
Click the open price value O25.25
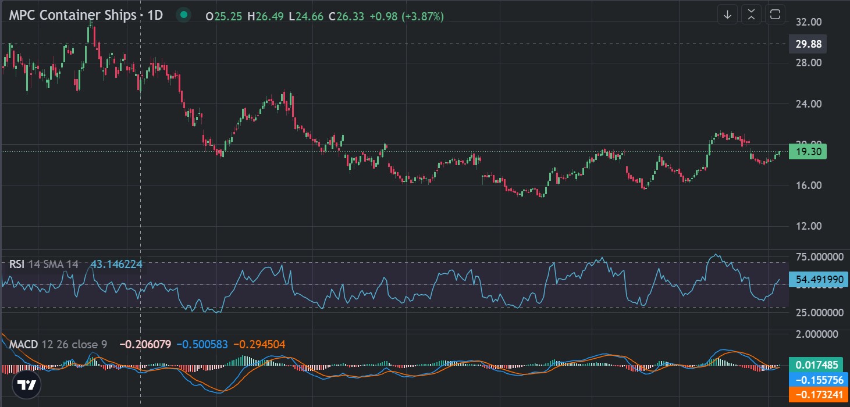tap(224, 16)
